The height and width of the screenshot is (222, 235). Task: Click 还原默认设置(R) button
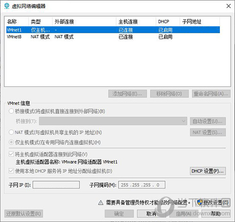click(x=23, y=214)
